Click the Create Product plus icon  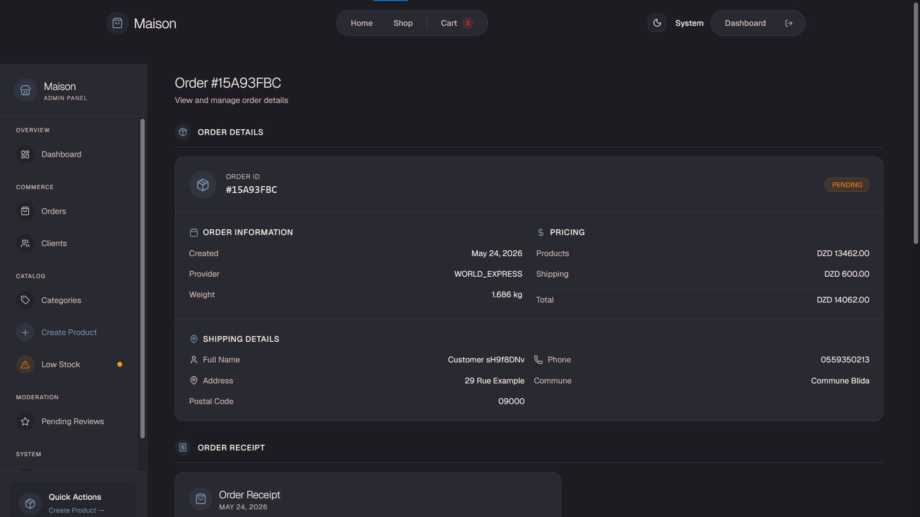click(25, 332)
